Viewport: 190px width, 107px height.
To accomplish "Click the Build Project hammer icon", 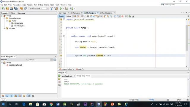I will 52,8.
